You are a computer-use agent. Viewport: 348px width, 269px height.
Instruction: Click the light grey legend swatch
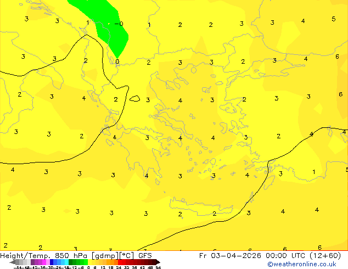(x=29, y=262)
